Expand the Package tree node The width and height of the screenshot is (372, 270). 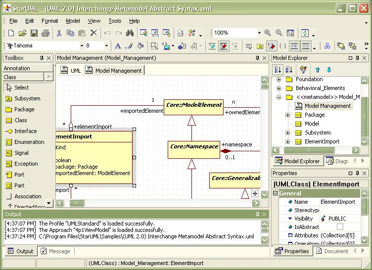(x=287, y=115)
